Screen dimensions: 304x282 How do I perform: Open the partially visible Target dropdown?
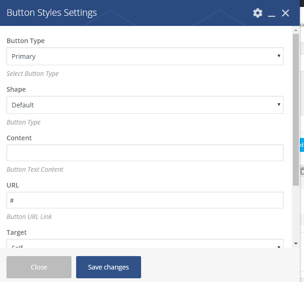pos(145,244)
